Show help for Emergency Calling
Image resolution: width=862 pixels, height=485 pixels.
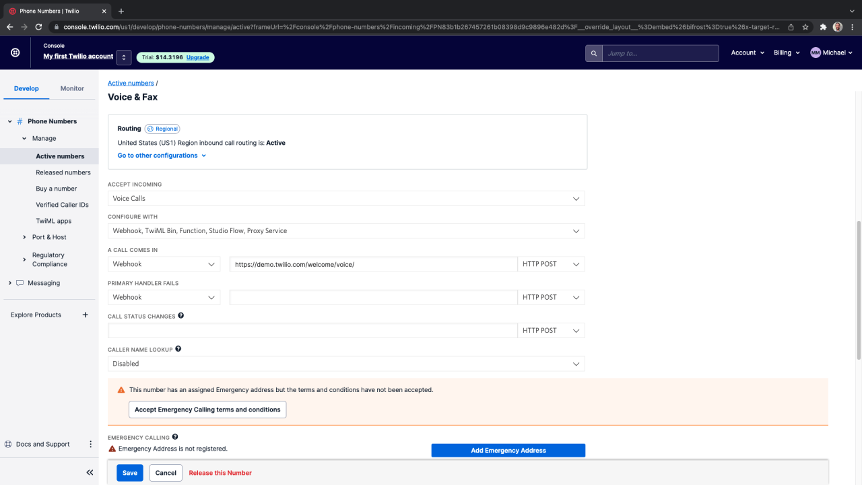175,437
